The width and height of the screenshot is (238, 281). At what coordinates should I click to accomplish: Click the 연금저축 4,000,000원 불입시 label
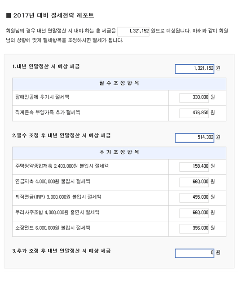(53, 181)
